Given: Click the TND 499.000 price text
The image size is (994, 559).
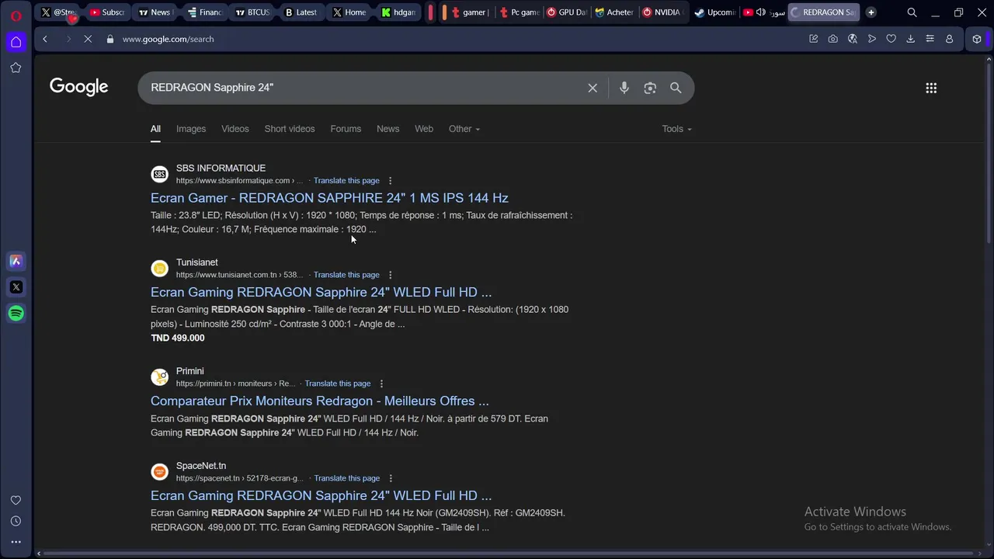Looking at the screenshot, I should point(178,339).
